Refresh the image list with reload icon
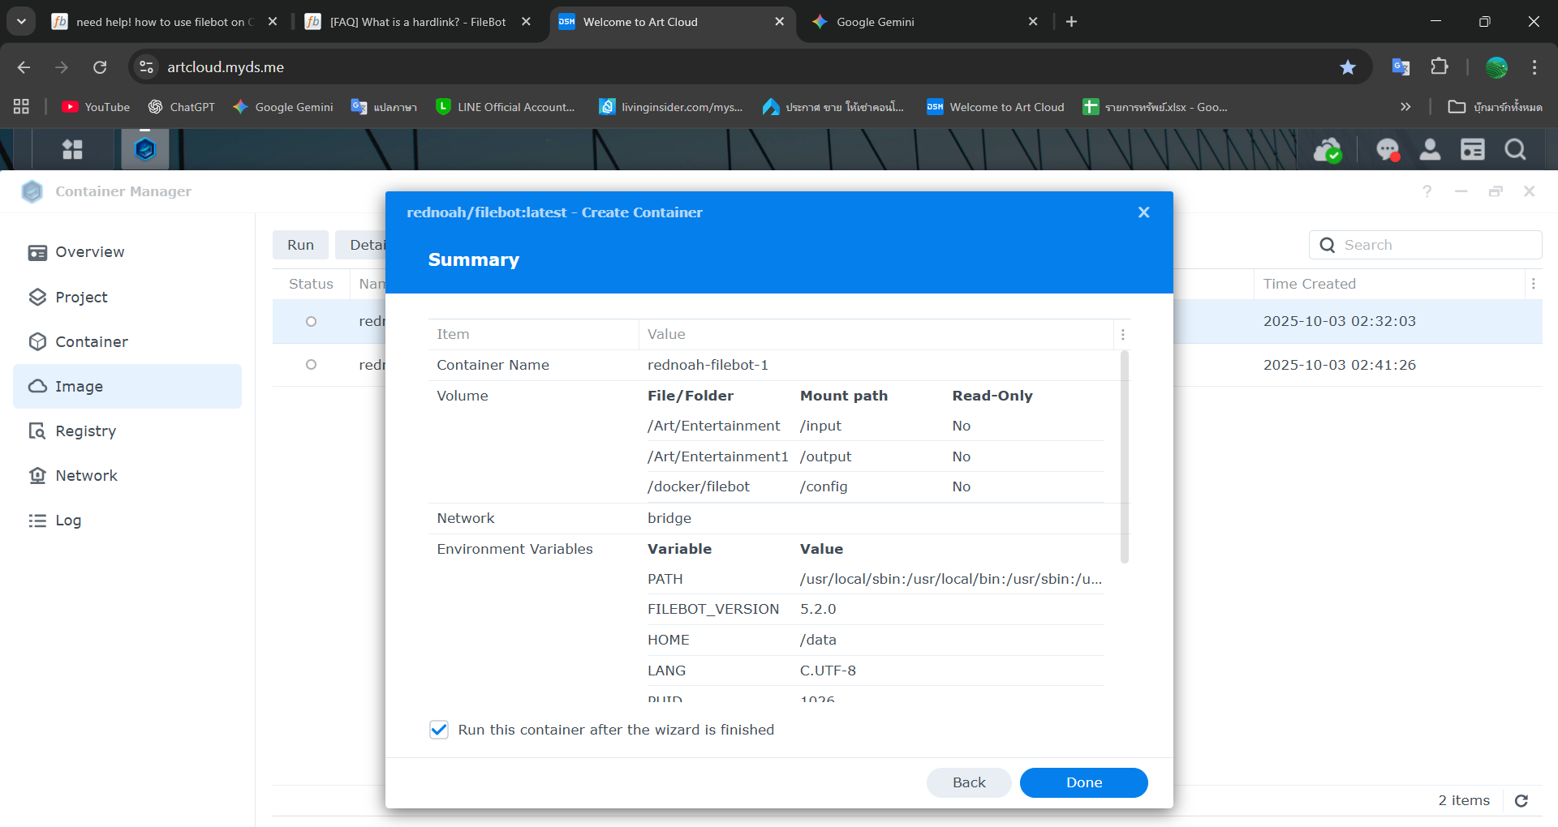 [x=1521, y=801]
